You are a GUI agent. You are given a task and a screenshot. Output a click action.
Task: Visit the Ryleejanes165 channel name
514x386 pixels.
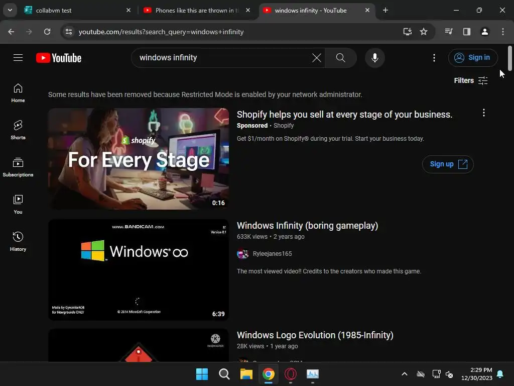(272, 254)
